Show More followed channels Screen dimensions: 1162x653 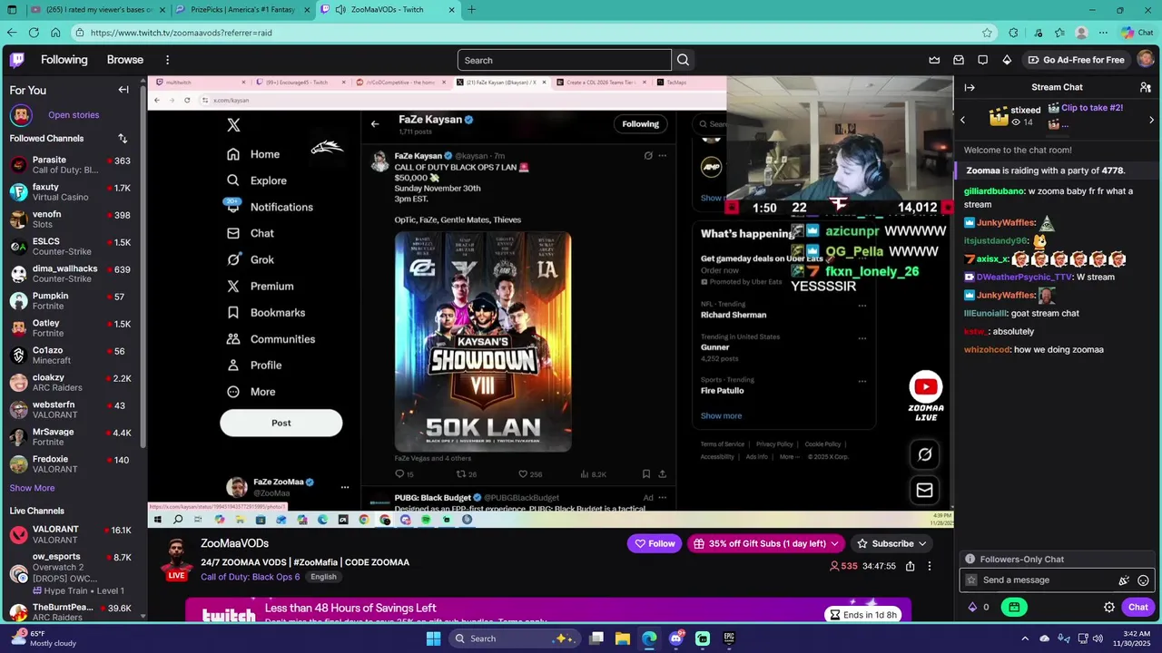point(32,488)
